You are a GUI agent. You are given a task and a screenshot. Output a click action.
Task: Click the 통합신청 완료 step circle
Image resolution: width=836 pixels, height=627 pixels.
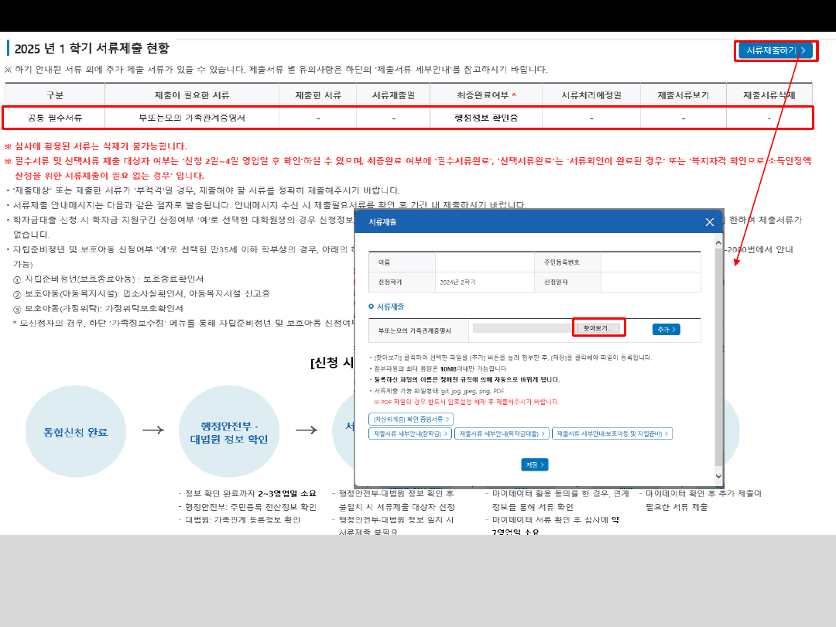tap(76, 432)
